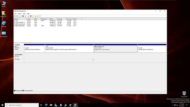190x107 pixels.
Task: Click the black Unallocated legend swatch
Action: point(15,91)
